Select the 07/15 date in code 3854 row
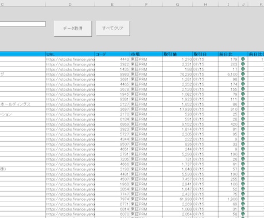 coord(205,189)
